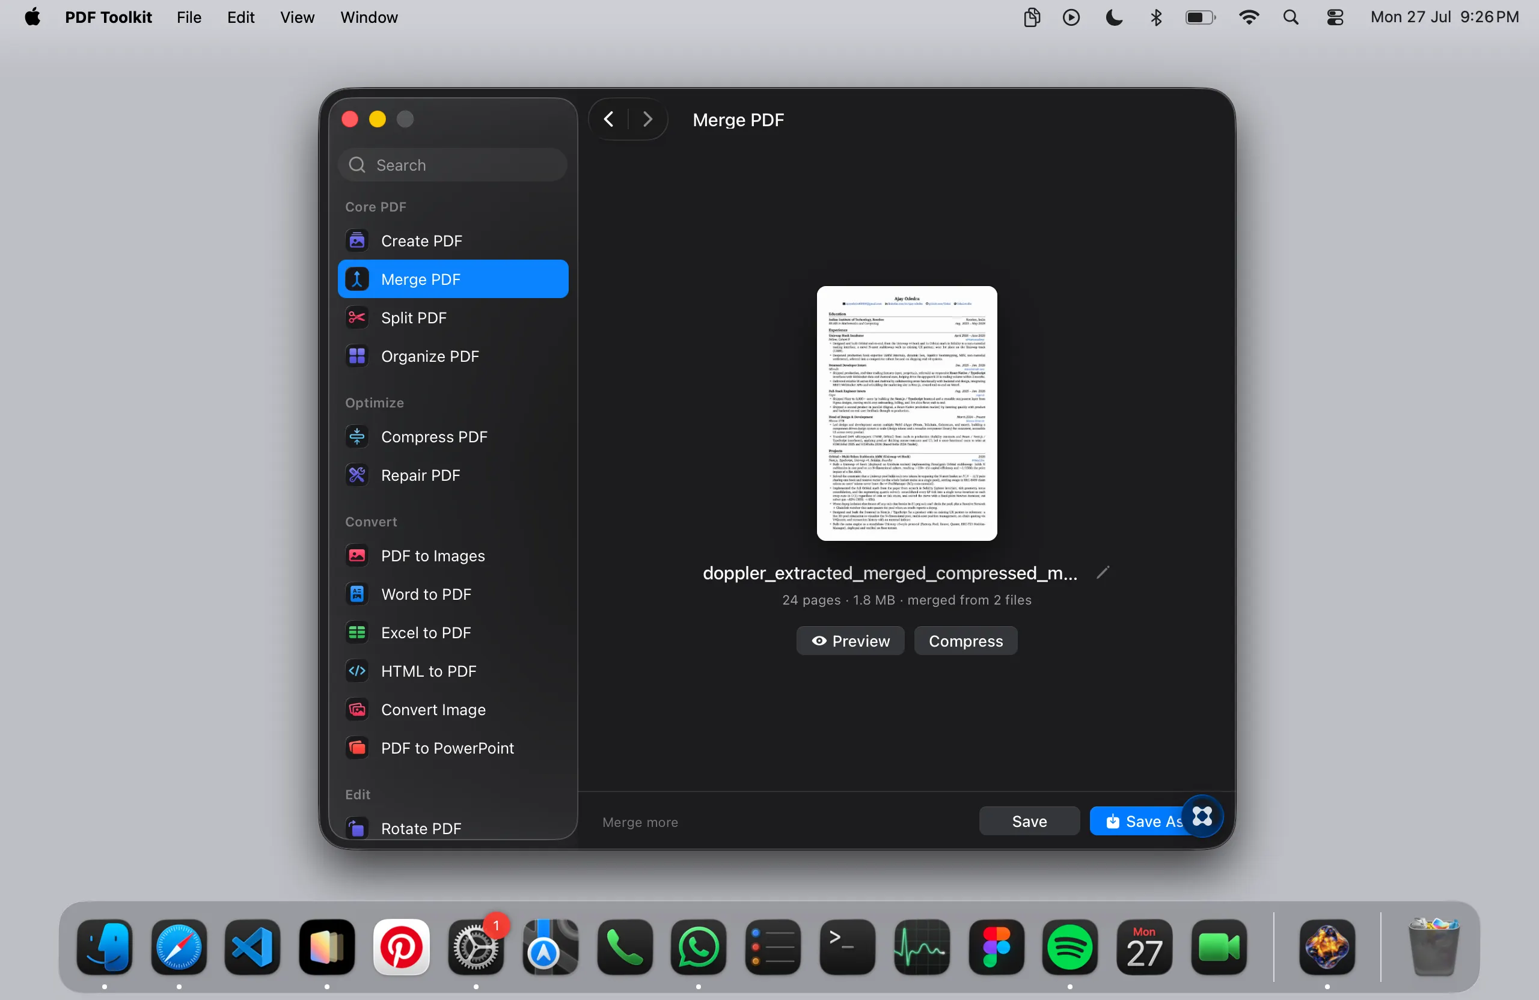Go back with the left chevron
The image size is (1539, 1000).
point(608,119)
